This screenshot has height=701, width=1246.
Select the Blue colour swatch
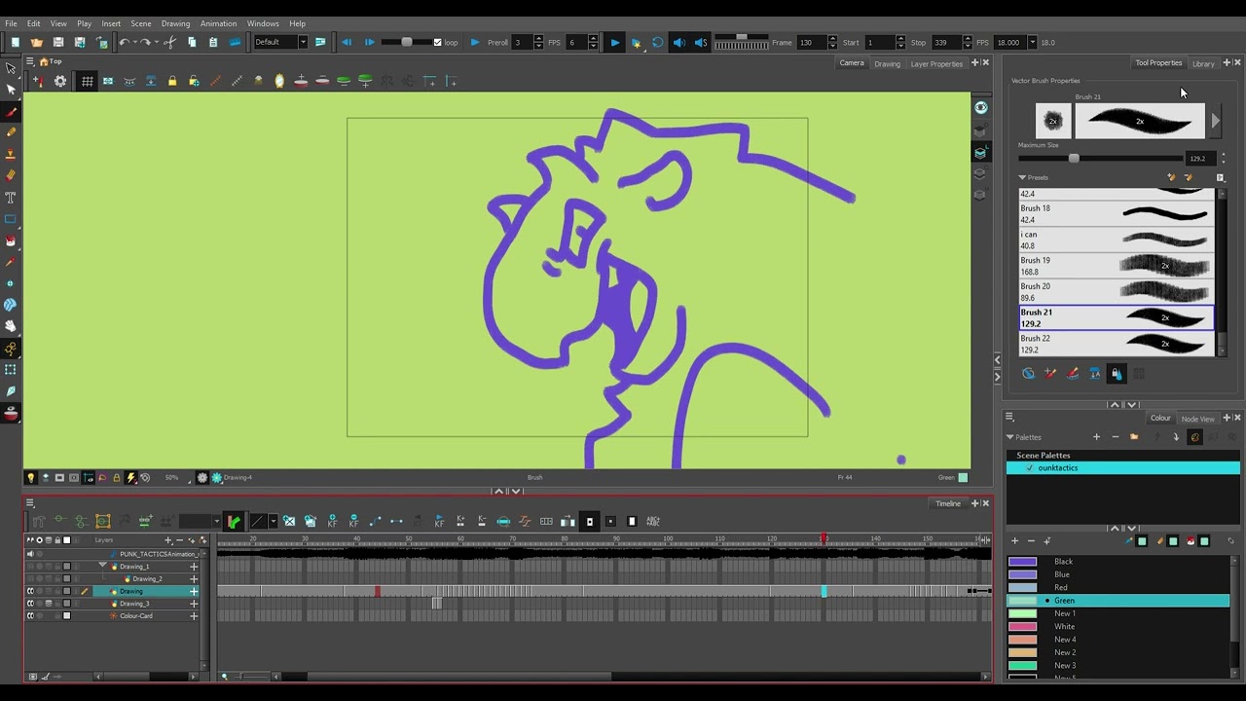point(1022,574)
